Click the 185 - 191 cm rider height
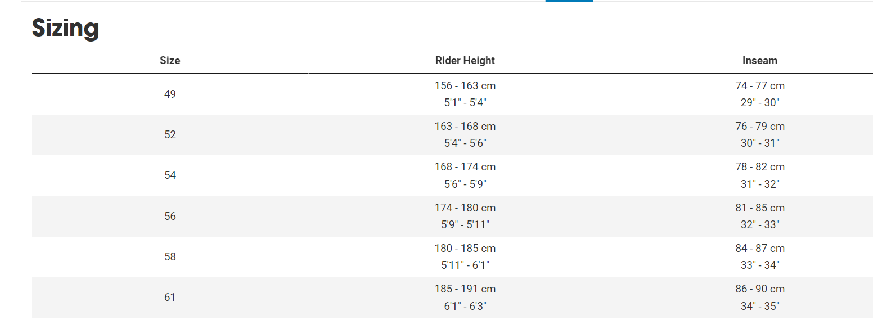This screenshot has height=329, width=873. point(465,289)
